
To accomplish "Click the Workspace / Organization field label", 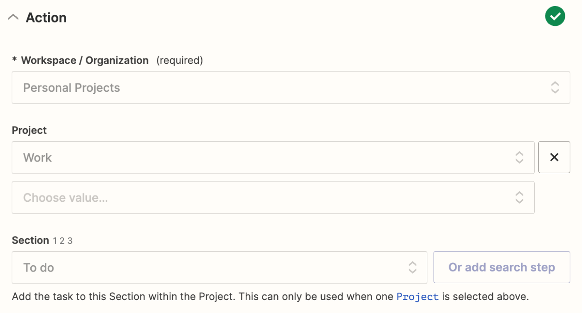I will pos(85,61).
